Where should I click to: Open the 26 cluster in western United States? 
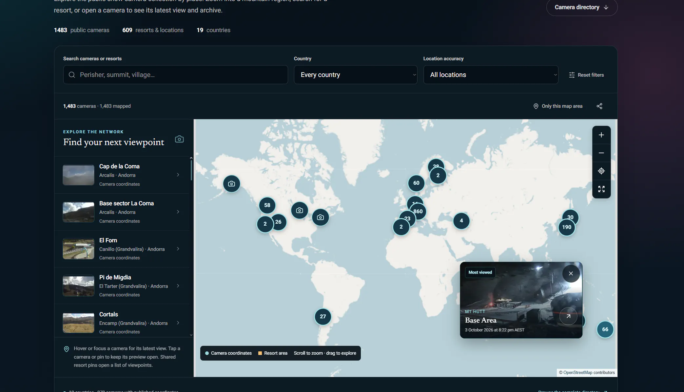278,222
